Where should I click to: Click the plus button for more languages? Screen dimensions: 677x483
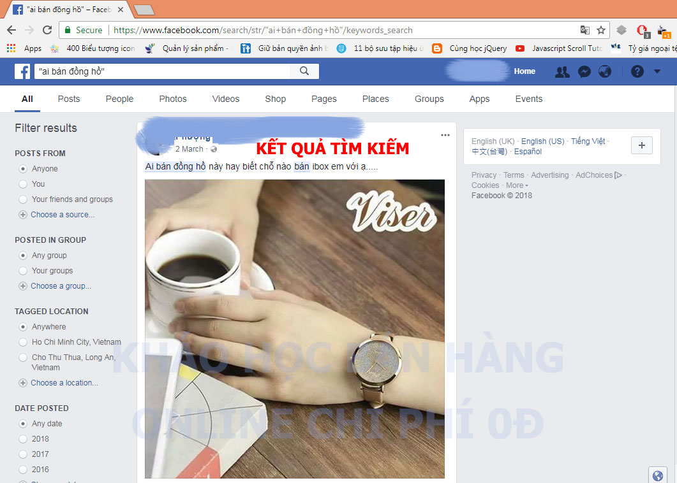pyautogui.click(x=642, y=145)
